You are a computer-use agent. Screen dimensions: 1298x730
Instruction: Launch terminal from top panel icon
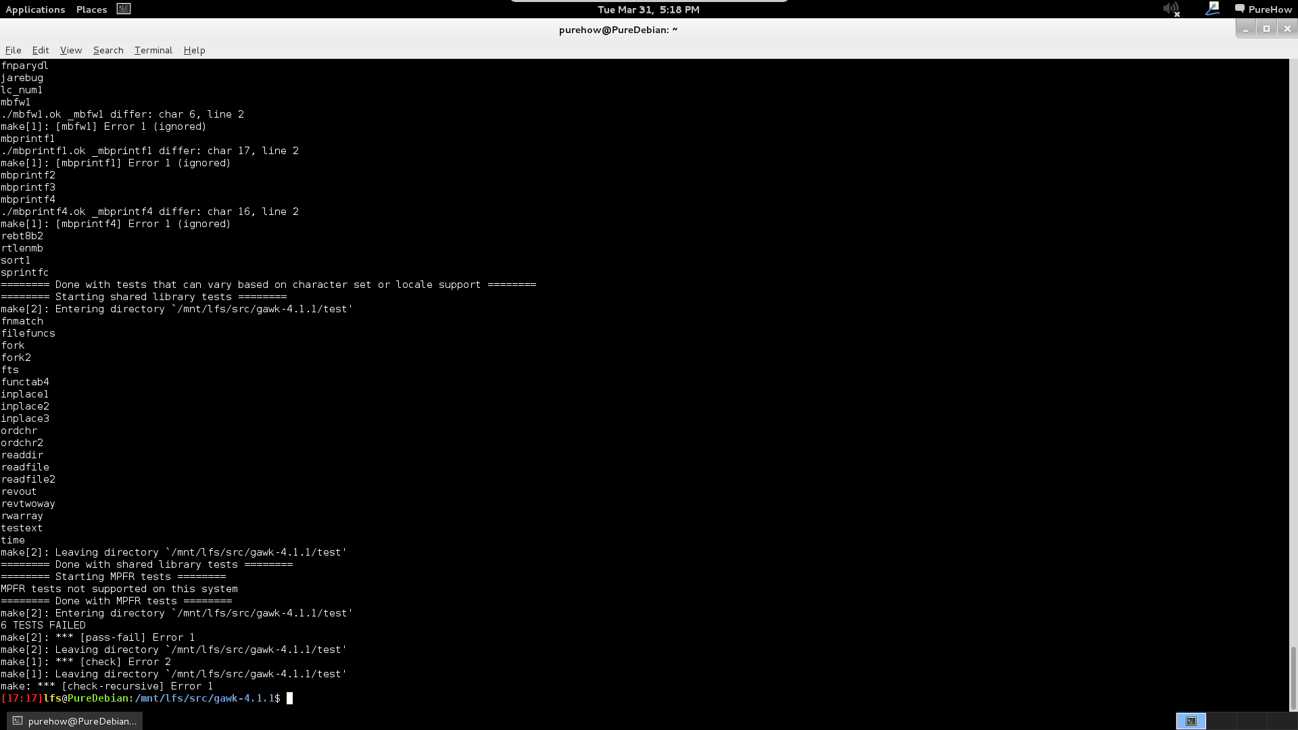pyautogui.click(x=124, y=9)
